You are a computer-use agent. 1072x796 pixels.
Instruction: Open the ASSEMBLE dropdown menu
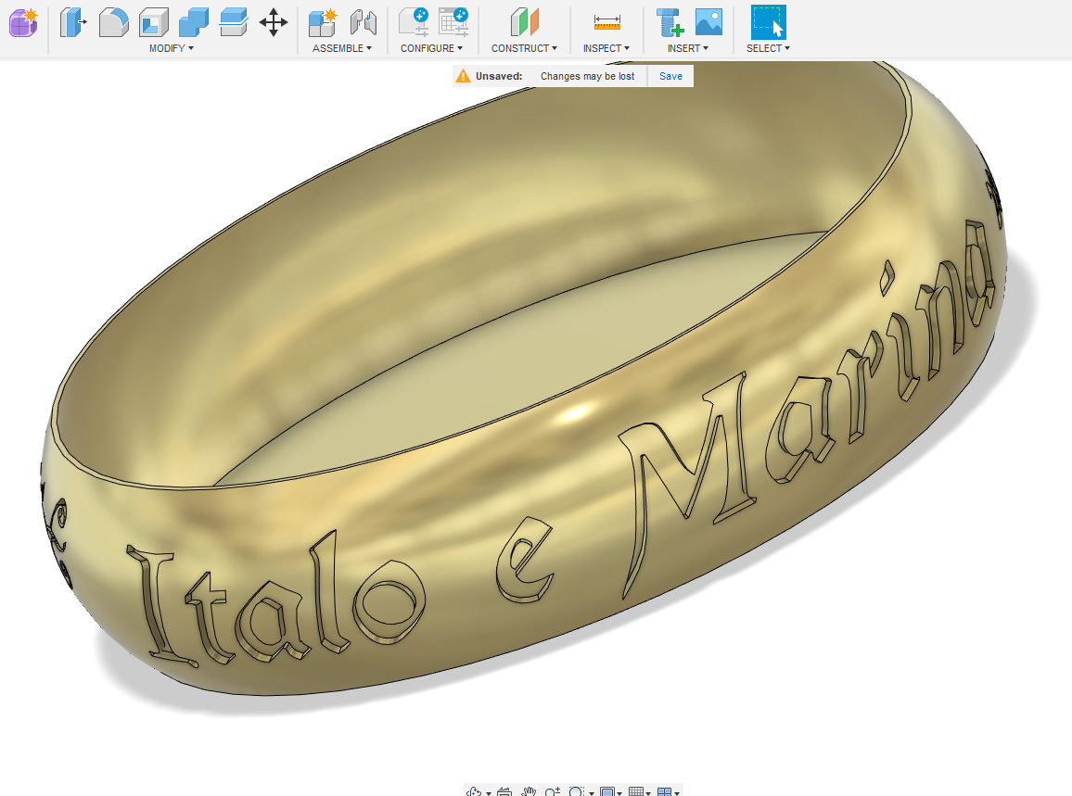(341, 48)
